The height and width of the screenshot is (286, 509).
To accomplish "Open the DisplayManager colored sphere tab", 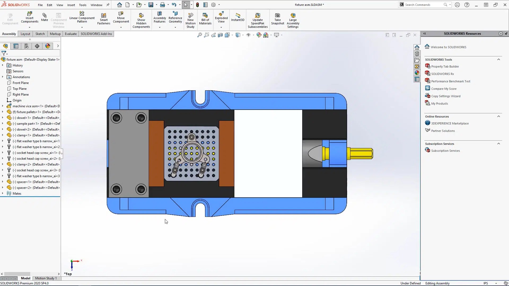I will pyautogui.click(x=48, y=46).
